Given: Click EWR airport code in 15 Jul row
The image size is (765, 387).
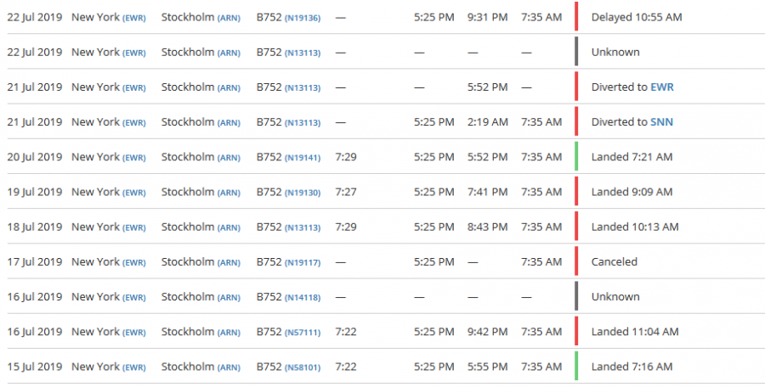Looking at the screenshot, I should tap(134, 367).
